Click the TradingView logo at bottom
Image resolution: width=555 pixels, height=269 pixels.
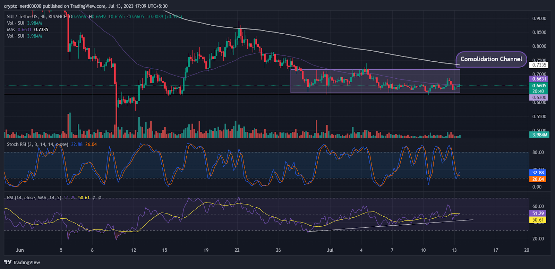tap(22, 262)
